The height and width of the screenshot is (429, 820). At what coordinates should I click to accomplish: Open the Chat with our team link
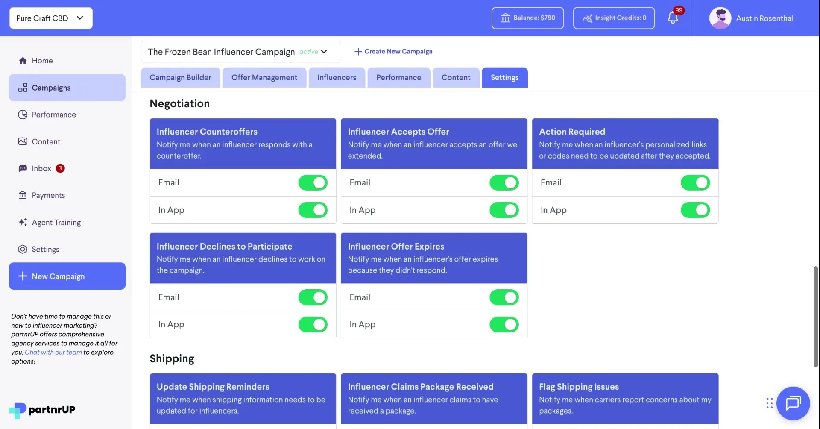tap(53, 352)
